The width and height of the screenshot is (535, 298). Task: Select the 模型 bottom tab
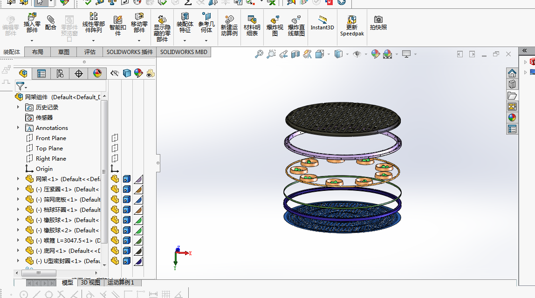67,282
